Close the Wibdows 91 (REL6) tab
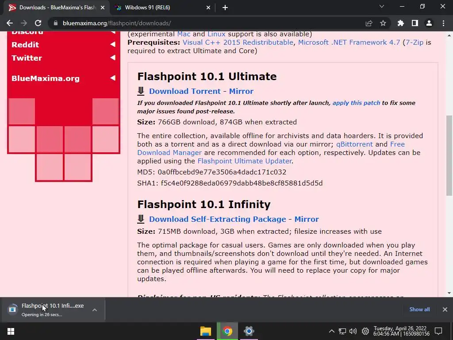453x340 pixels. tap(208, 8)
